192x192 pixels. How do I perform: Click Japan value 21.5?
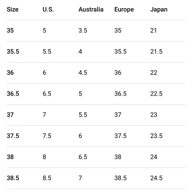[x=156, y=52]
